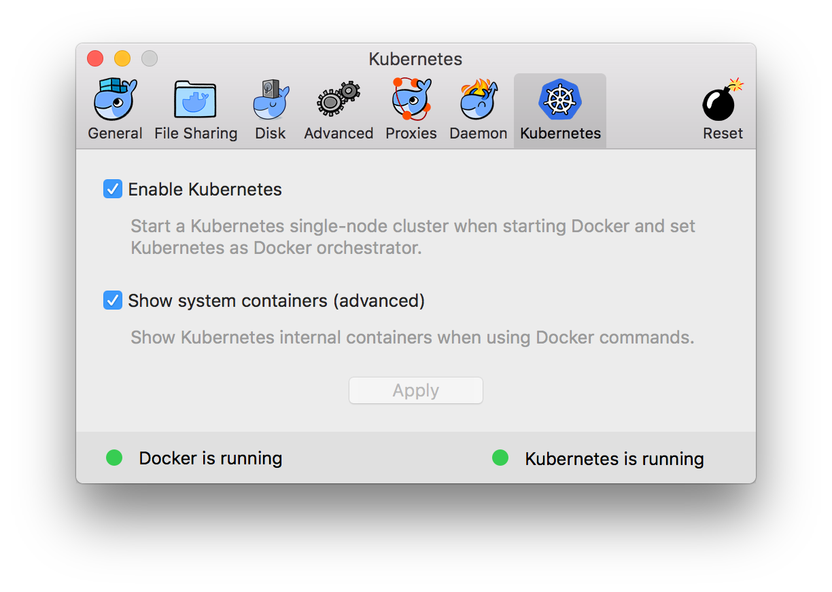Image resolution: width=832 pixels, height=592 pixels.
Task: Switch to the File Sharing tab label
Action: point(196,133)
